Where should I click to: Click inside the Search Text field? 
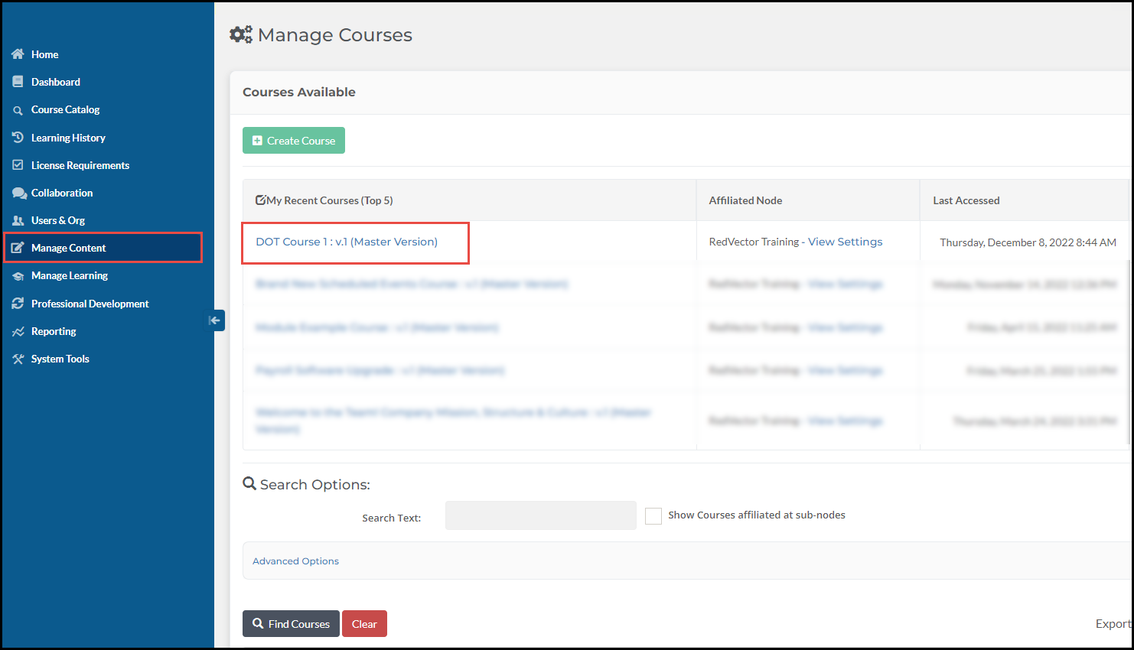pos(540,515)
